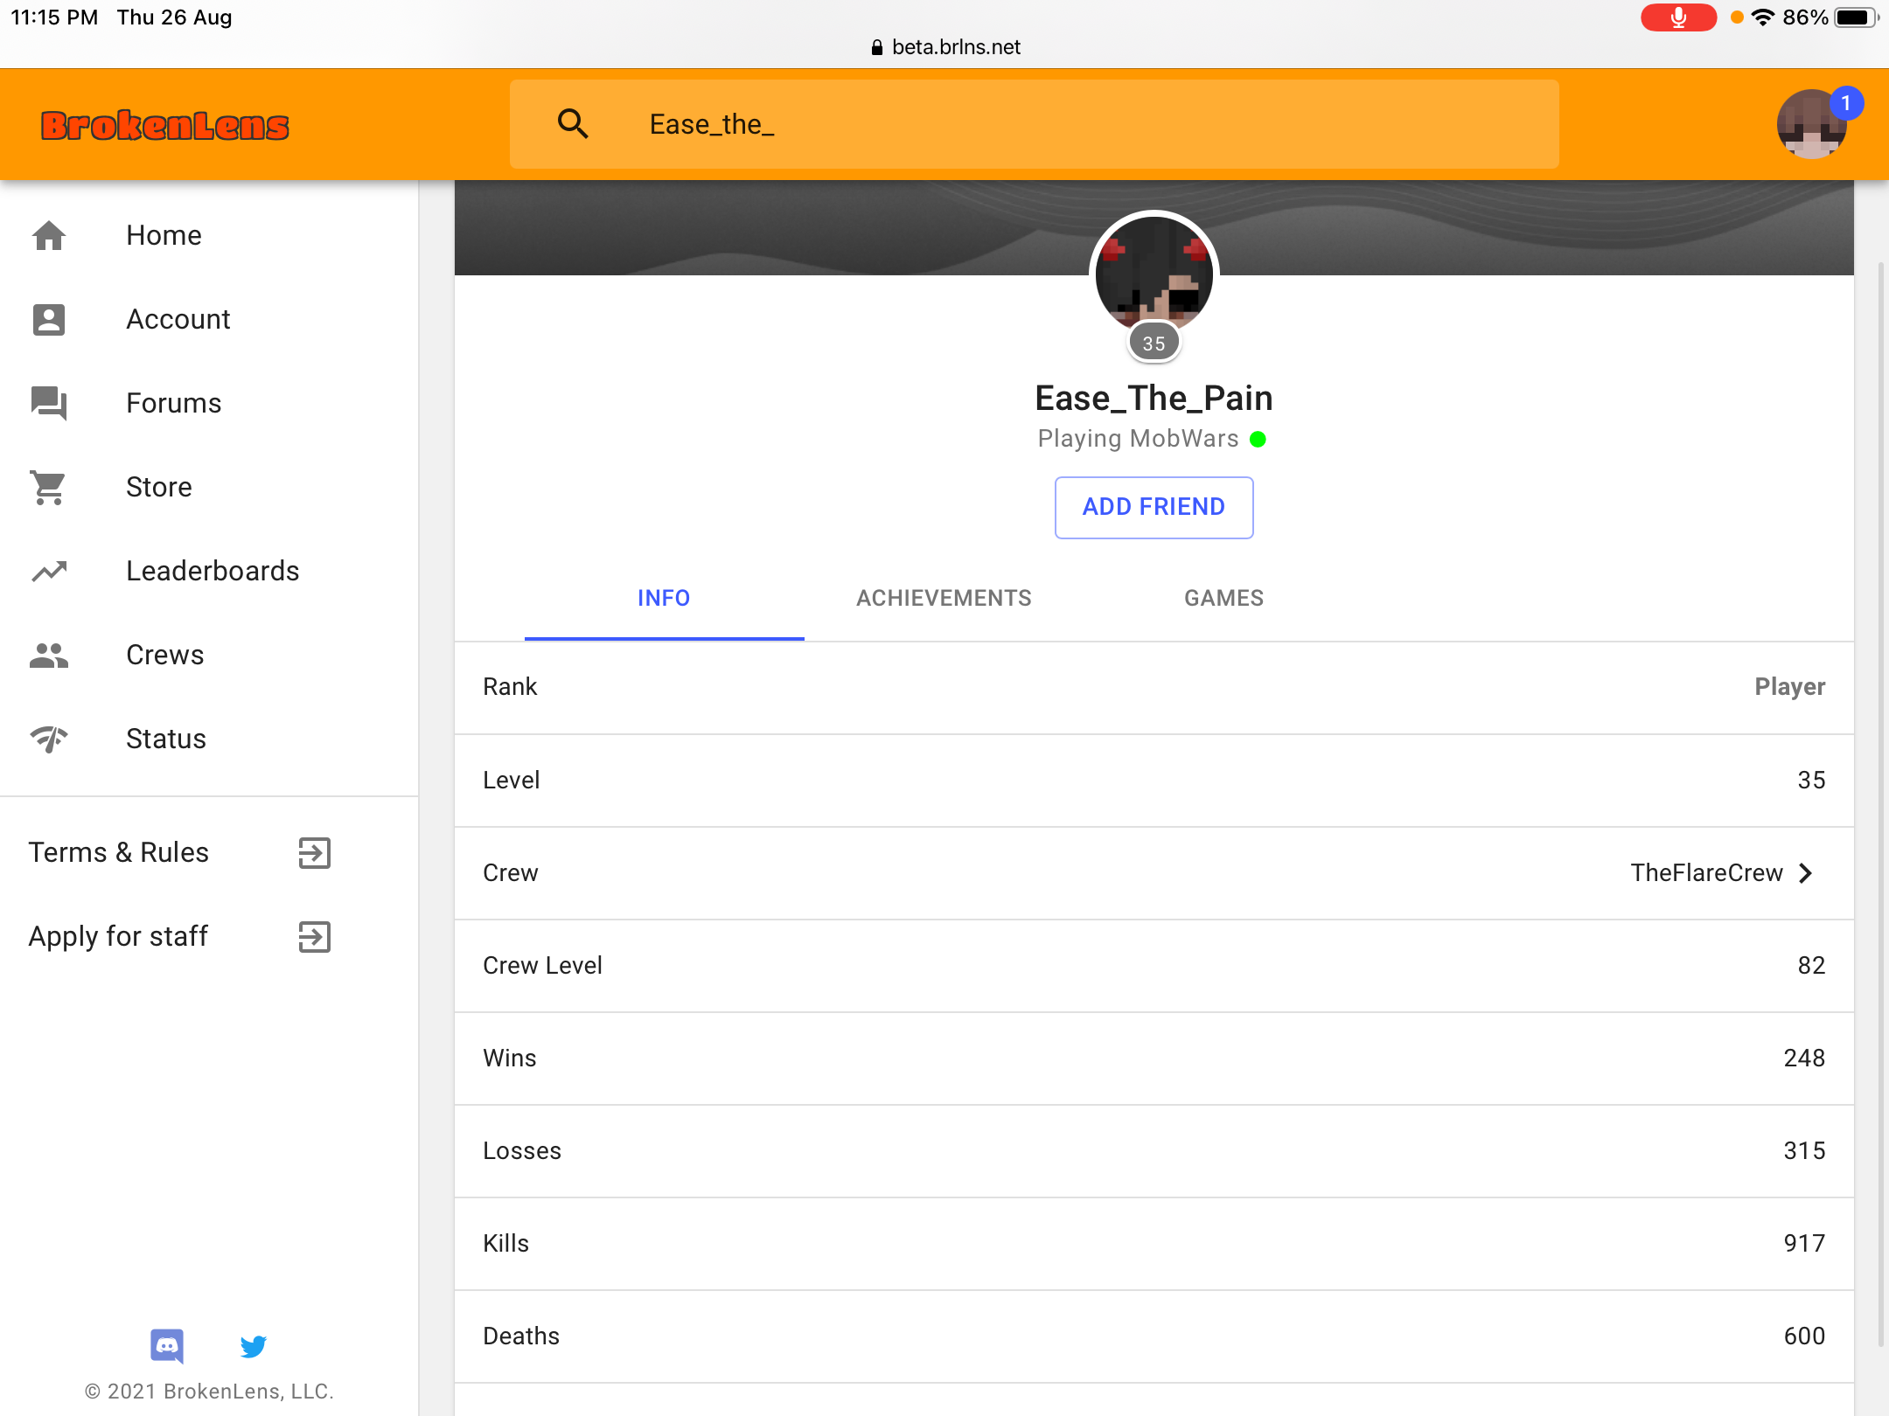Click the search magnifier icon
The image size is (1889, 1416).
(573, 124)
